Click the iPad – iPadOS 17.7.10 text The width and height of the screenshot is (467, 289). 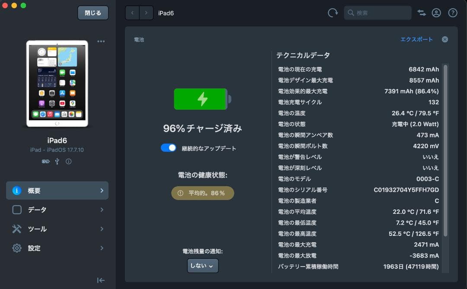pyautogui.click(x=57, y=150)
